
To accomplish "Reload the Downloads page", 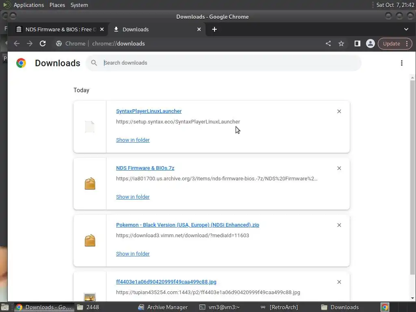I will coord(42,43).
